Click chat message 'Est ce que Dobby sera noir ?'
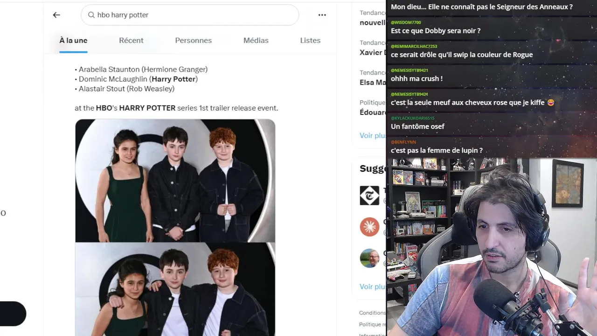This screenshot has height=336, width=597. (436, 31)
